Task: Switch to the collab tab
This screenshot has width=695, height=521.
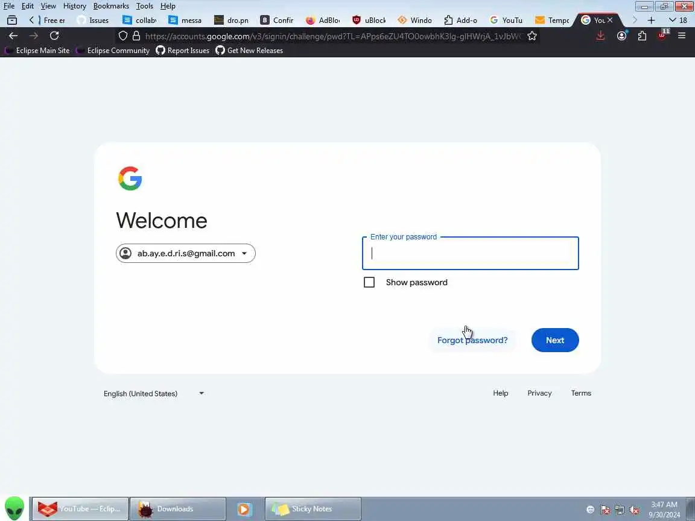Action: point(139,20)
